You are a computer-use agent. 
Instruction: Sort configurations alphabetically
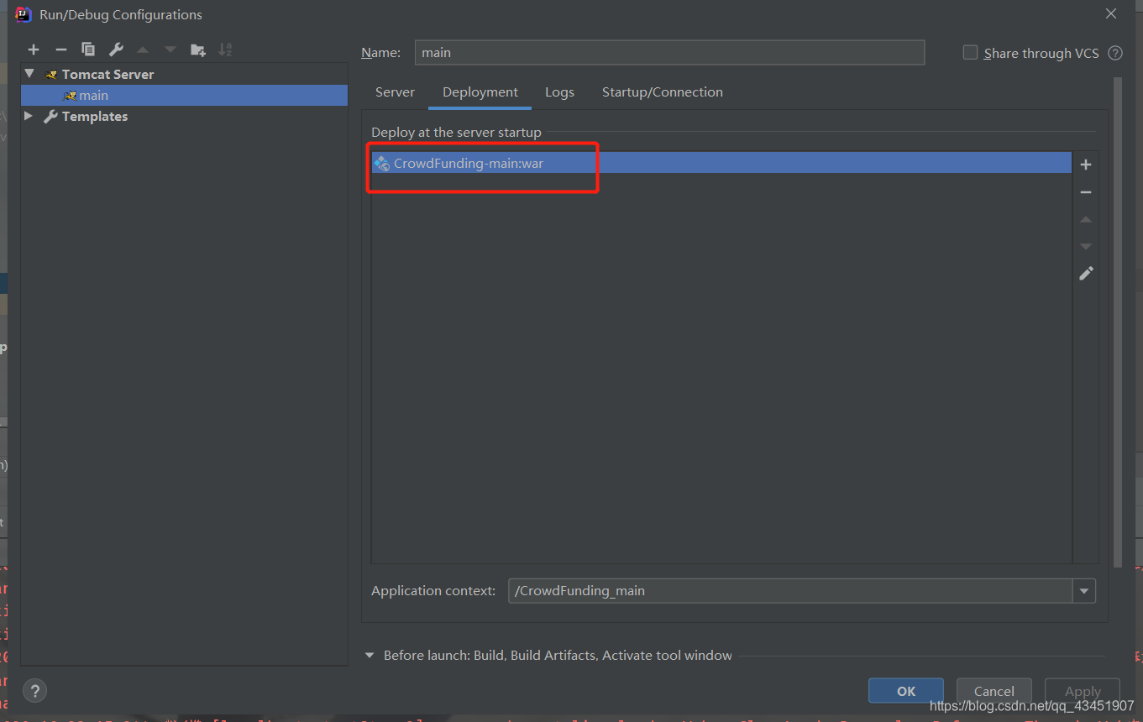click(225, 50)
